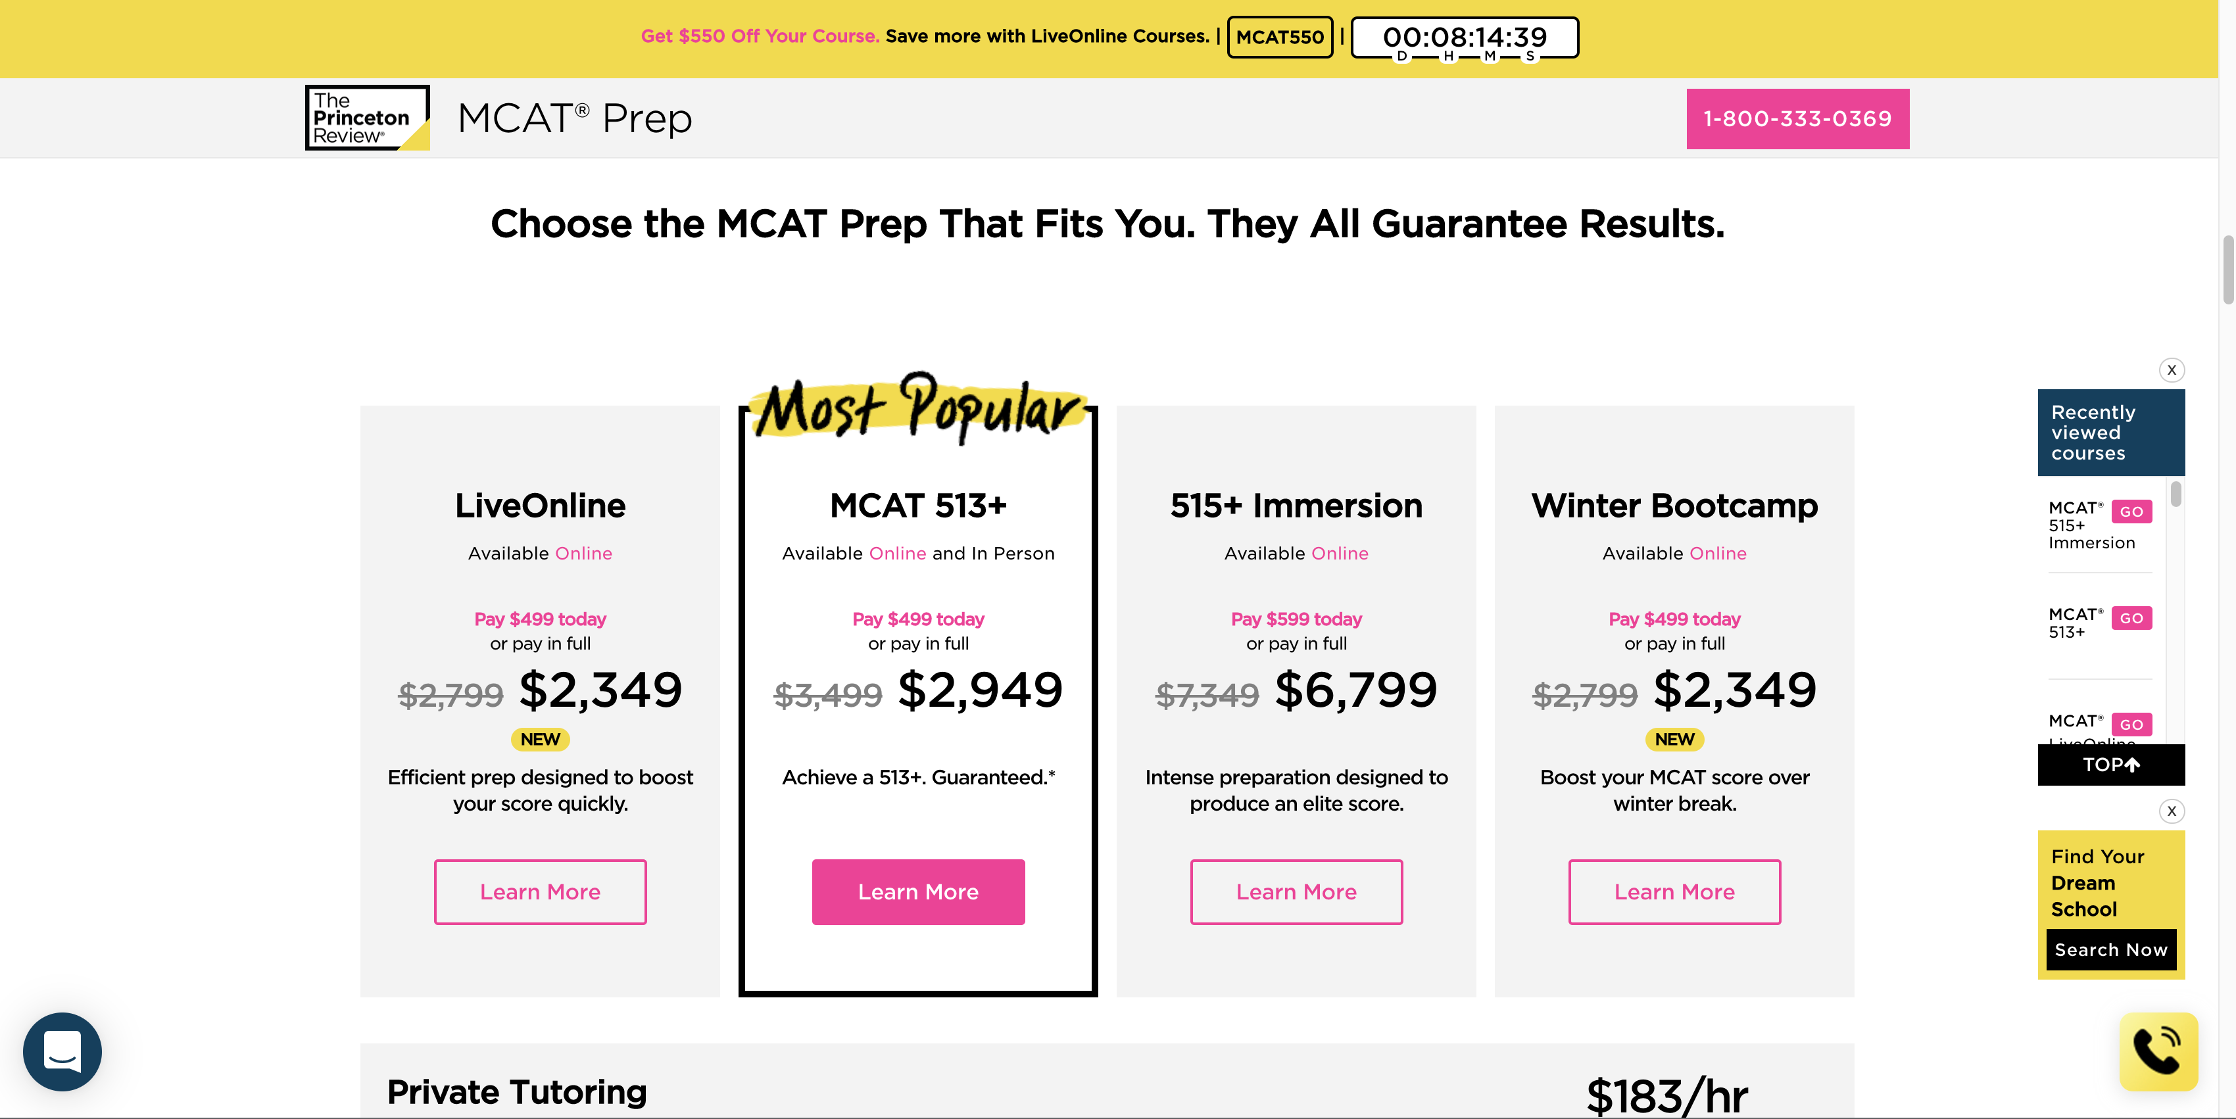Close the Recently viewed courses panel
Screen dimensions: 2236x1119
pyautogui.click(x=2172, y=370)
